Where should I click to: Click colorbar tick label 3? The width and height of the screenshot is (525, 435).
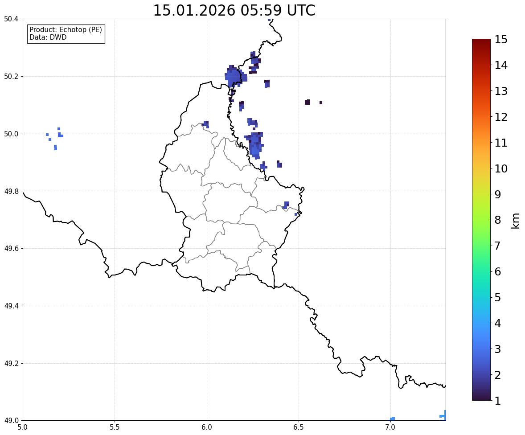[x=498, y=349]
